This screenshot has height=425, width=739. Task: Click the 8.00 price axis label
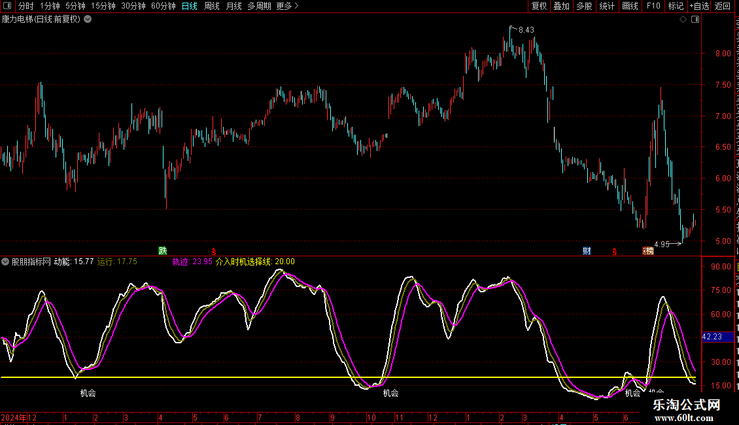coord(723,53)
